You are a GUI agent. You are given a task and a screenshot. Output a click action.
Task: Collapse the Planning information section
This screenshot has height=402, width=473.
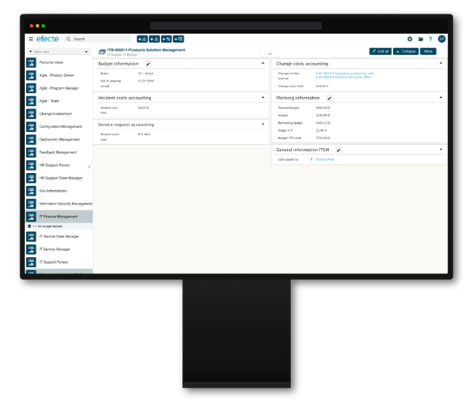point(441,97)
